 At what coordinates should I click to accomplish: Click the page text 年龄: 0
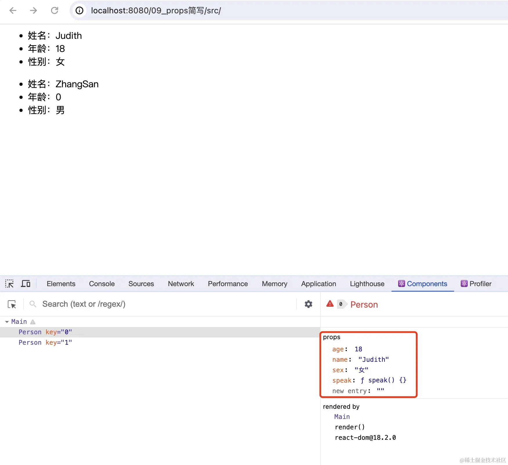click(x=44, y=97)
